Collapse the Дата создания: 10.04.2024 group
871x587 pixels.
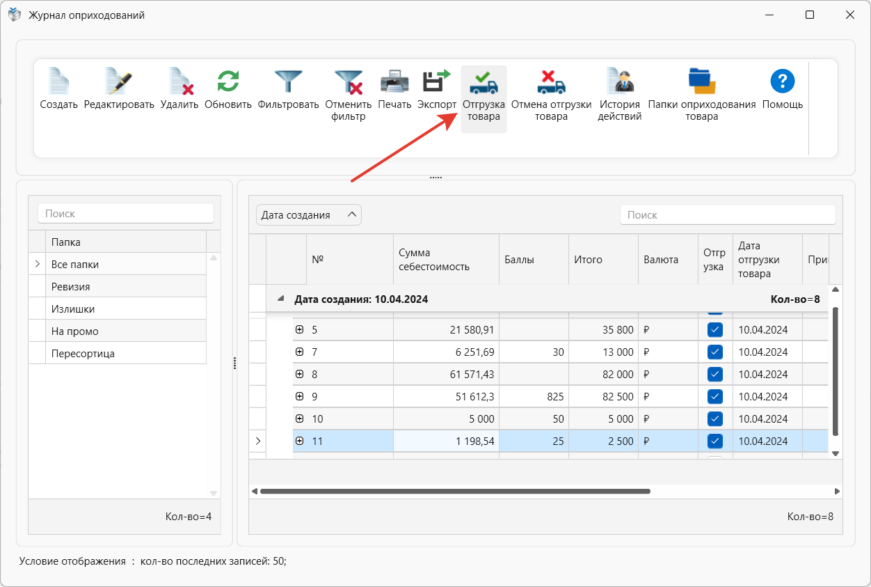pos(281,299)
